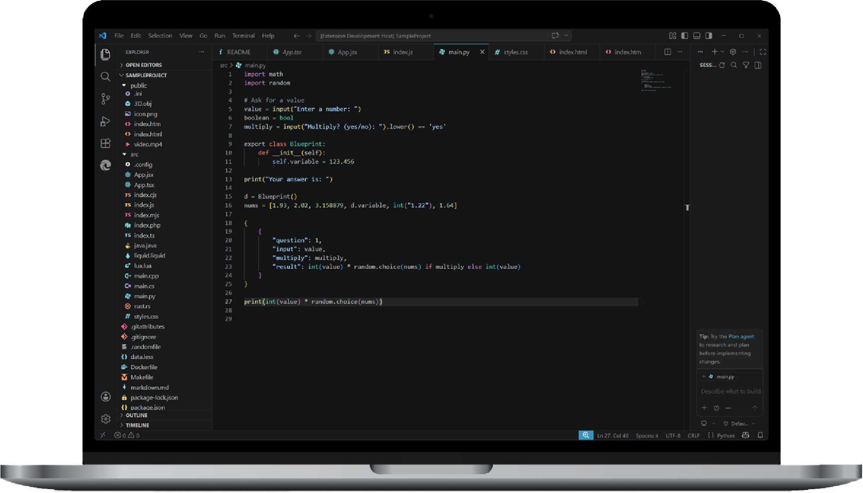Expand the Open Editors section
863x493 pixels.
[x=143, y=65]
